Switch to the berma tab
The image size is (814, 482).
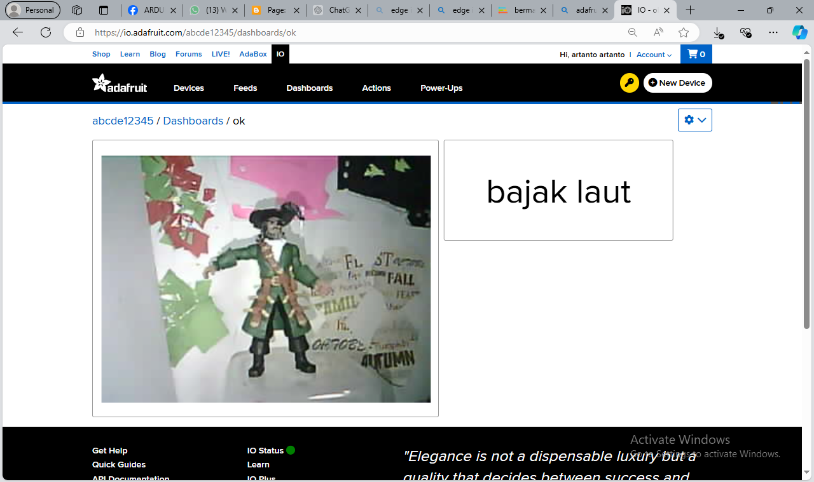coord(522,10)
